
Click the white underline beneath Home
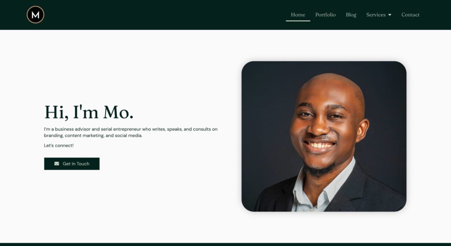pyautogui.click(x=298, y=21)
